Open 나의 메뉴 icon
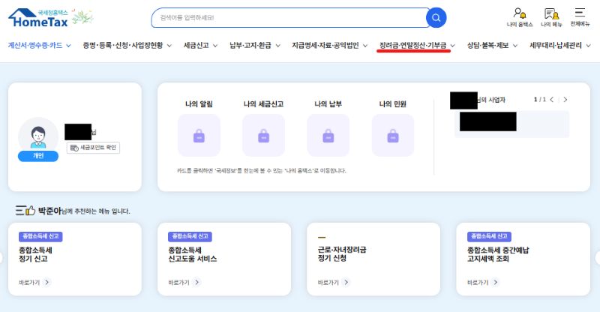The width and height of the screenshot is (600, 312). point(551,17)
